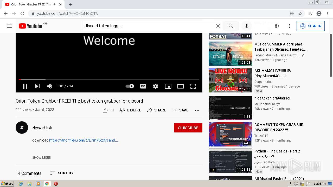
Task: Pause the video playback
Action: click(25, 86)
